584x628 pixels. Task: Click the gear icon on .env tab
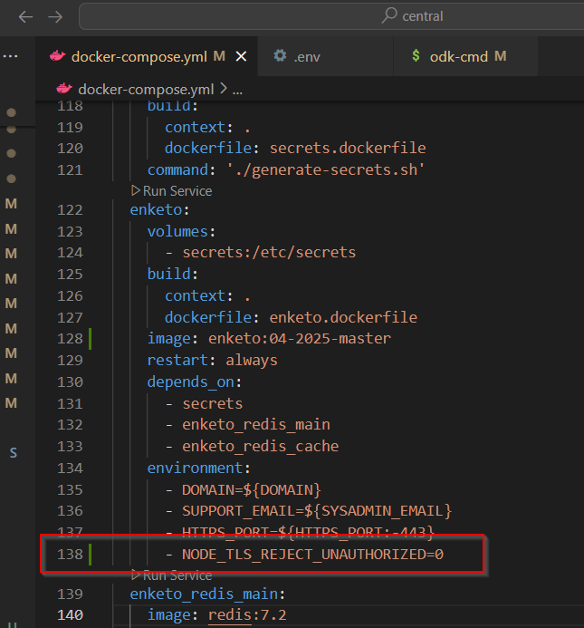click(280, 55)
